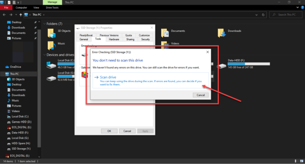The height and width of the screenshot is (164, 305).
Task: Switch to large icons view in status bar
Action: pyautogui.click(x=302, y=161)
